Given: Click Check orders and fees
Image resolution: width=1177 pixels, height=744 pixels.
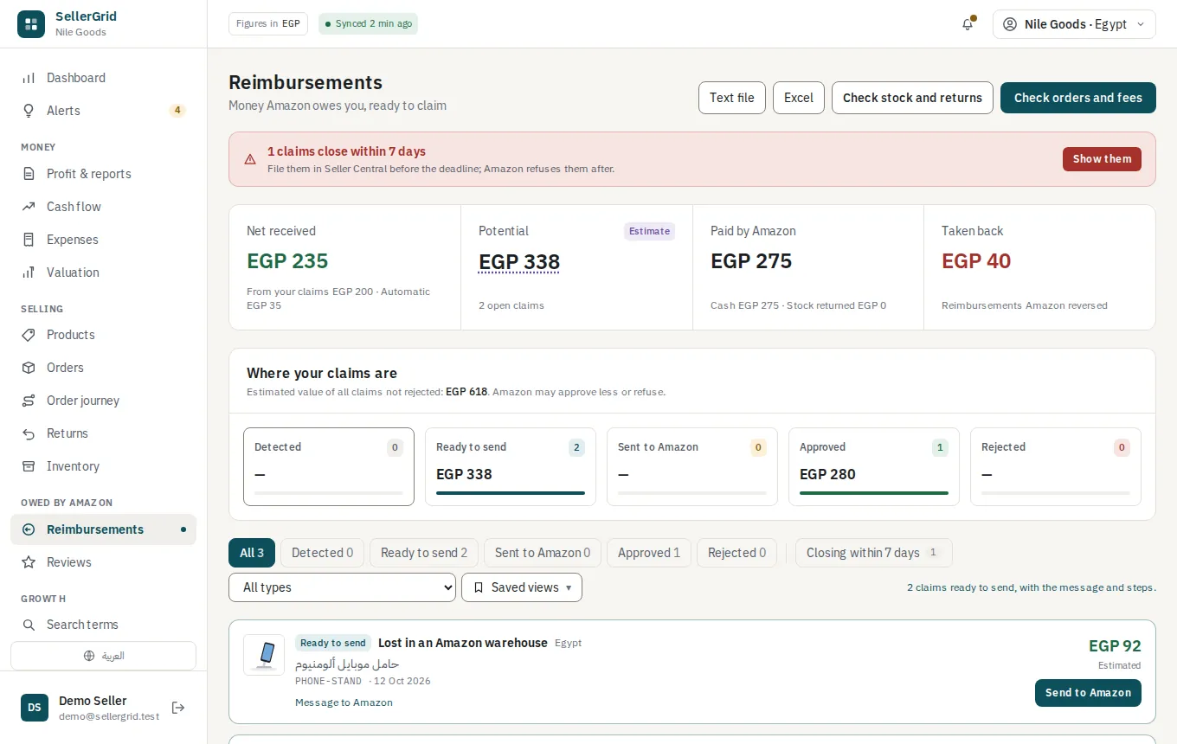Looking at the screenshot, I should pyautogui.click(x=1078, y=98).
